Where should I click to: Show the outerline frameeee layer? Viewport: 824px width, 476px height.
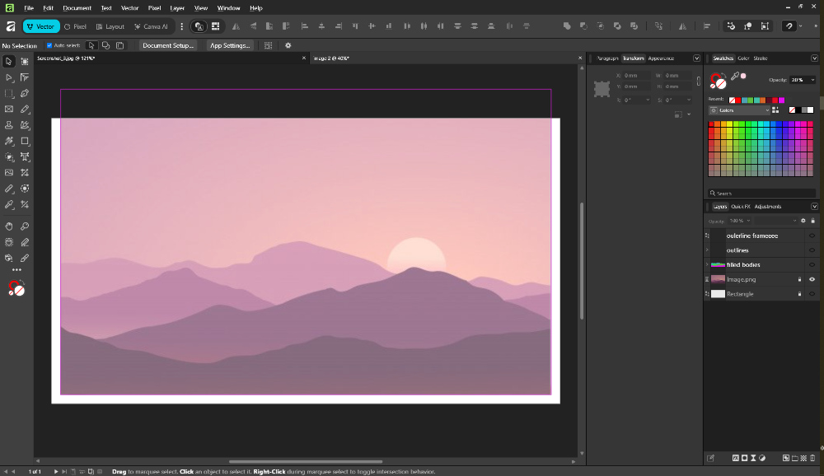[812, 236]
